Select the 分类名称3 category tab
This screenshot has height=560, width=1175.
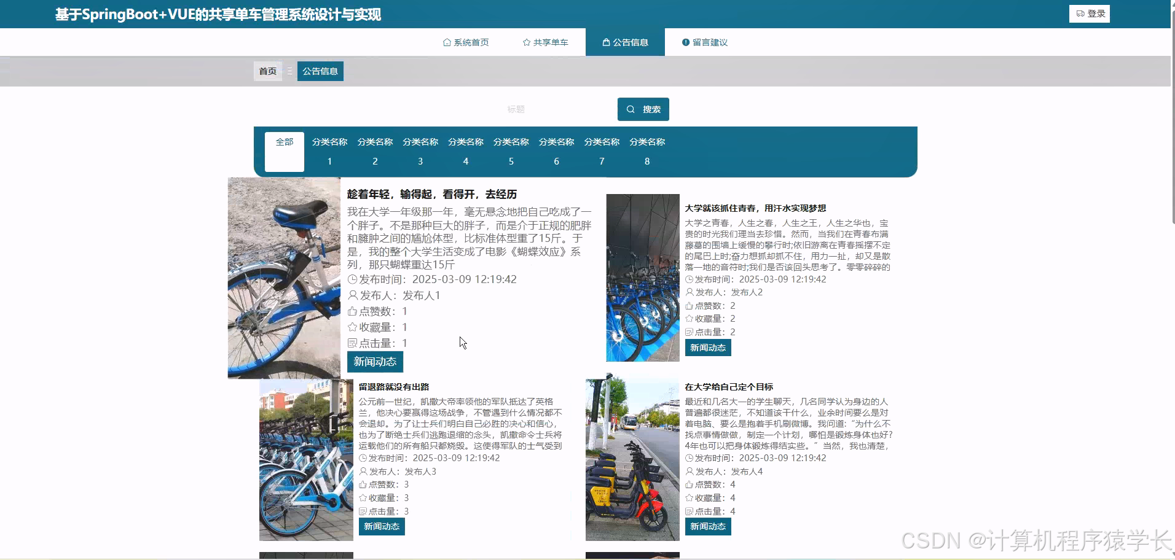point(420,152)
